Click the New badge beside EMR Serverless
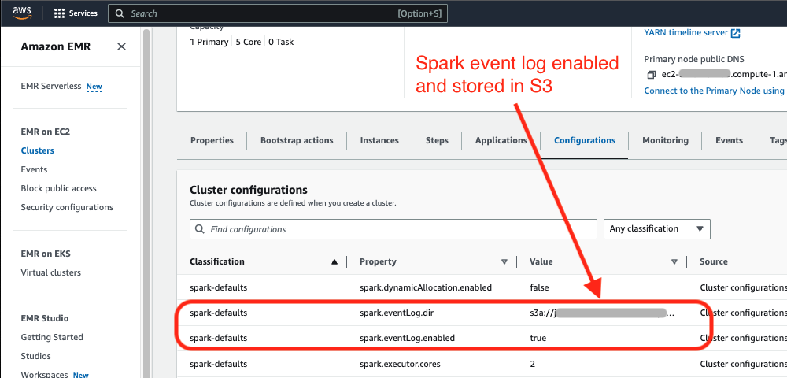 pyautogui.click(x=94, y=87)
